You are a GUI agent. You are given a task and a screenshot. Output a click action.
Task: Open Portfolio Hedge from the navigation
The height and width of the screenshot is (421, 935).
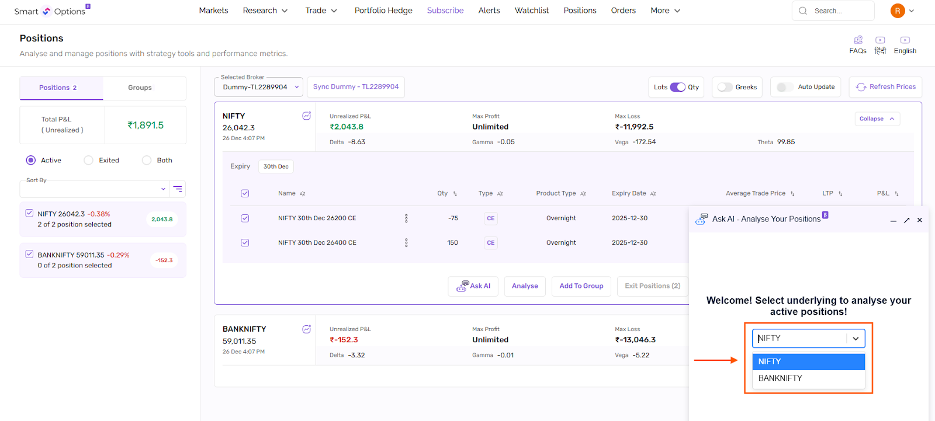click(383, 11)
